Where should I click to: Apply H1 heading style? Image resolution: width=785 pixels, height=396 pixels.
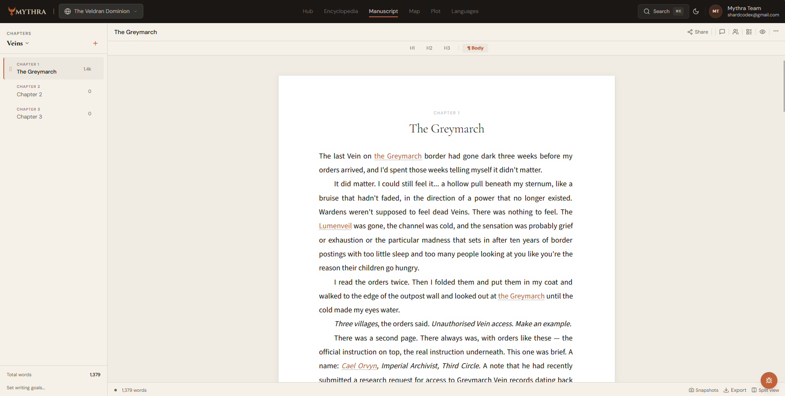pos(412,48)
